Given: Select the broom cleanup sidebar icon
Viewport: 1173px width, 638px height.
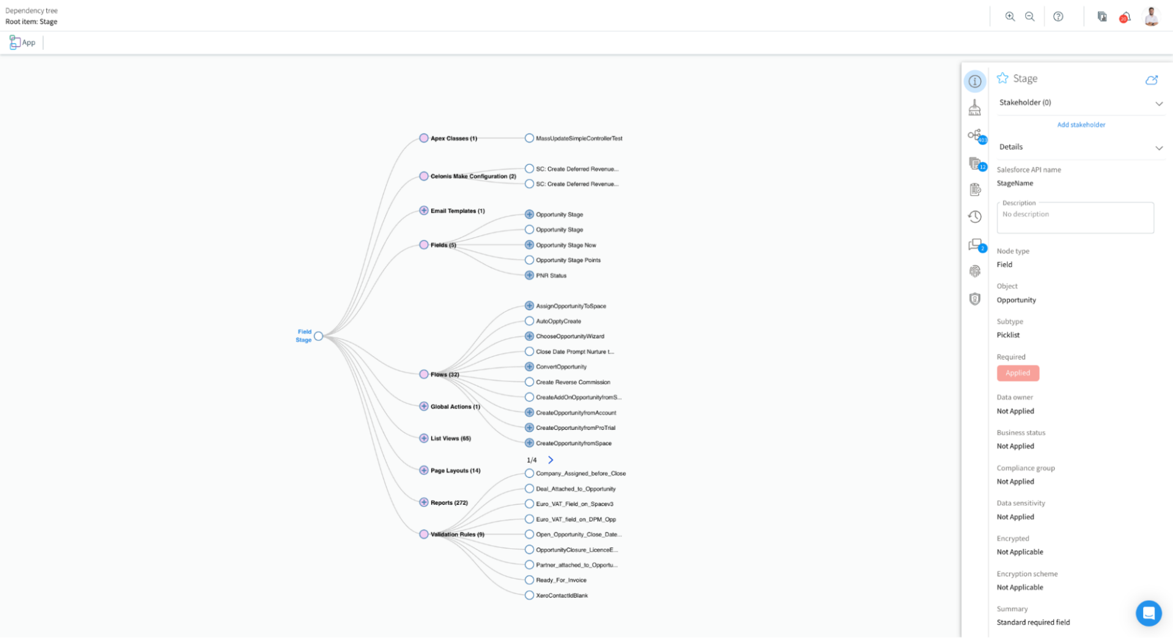Looking at the screenshot, I should 975,107.
